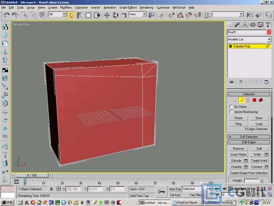Click the time slider 0 / 100 handle

click(31, 175)
